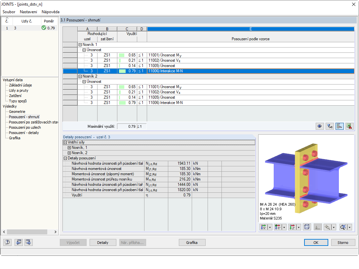
Task: Open the Soubor menu
Action: [9, 12]
